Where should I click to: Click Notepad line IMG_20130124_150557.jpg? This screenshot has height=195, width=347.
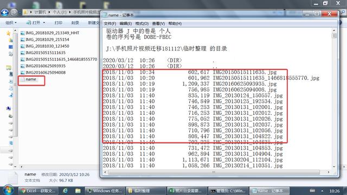[193, 95]
